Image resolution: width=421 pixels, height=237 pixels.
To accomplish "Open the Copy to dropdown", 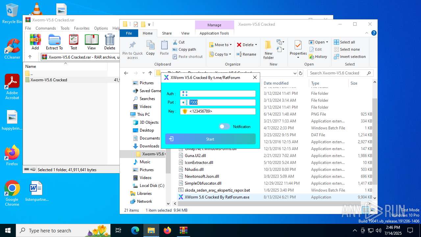I will [220, 54].
